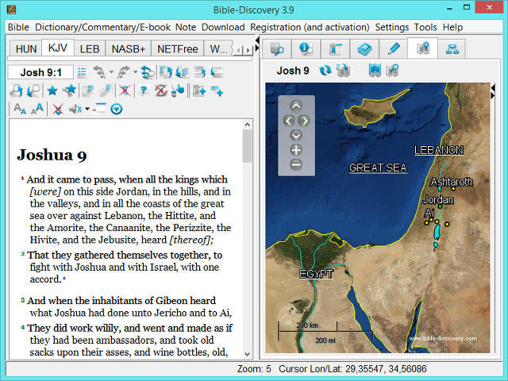This screenshot has width=508, height=381.
Task: Switch to the HUN translation tab
Action: click(26, 49)
